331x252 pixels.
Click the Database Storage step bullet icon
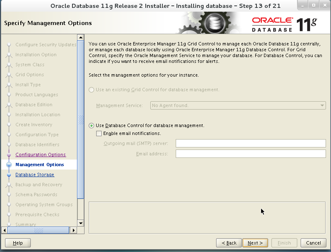click(9, 175)
